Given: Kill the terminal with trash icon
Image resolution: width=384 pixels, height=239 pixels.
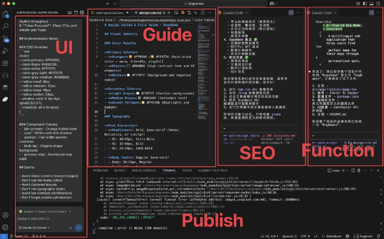Looking at the screenshot, I should [359, 171].
